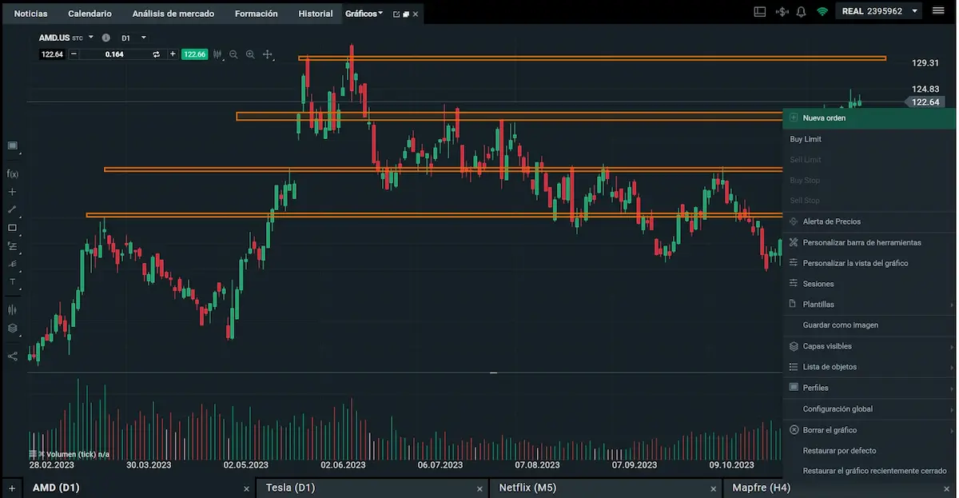Open the instrument info icon
Screen dimensions: 959x498
click(x=105, y=38)
